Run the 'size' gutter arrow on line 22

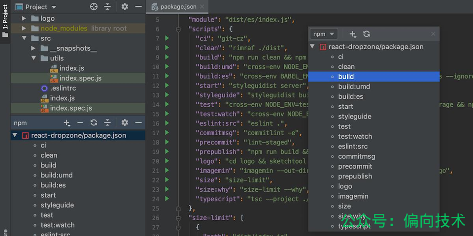(167, 180)
